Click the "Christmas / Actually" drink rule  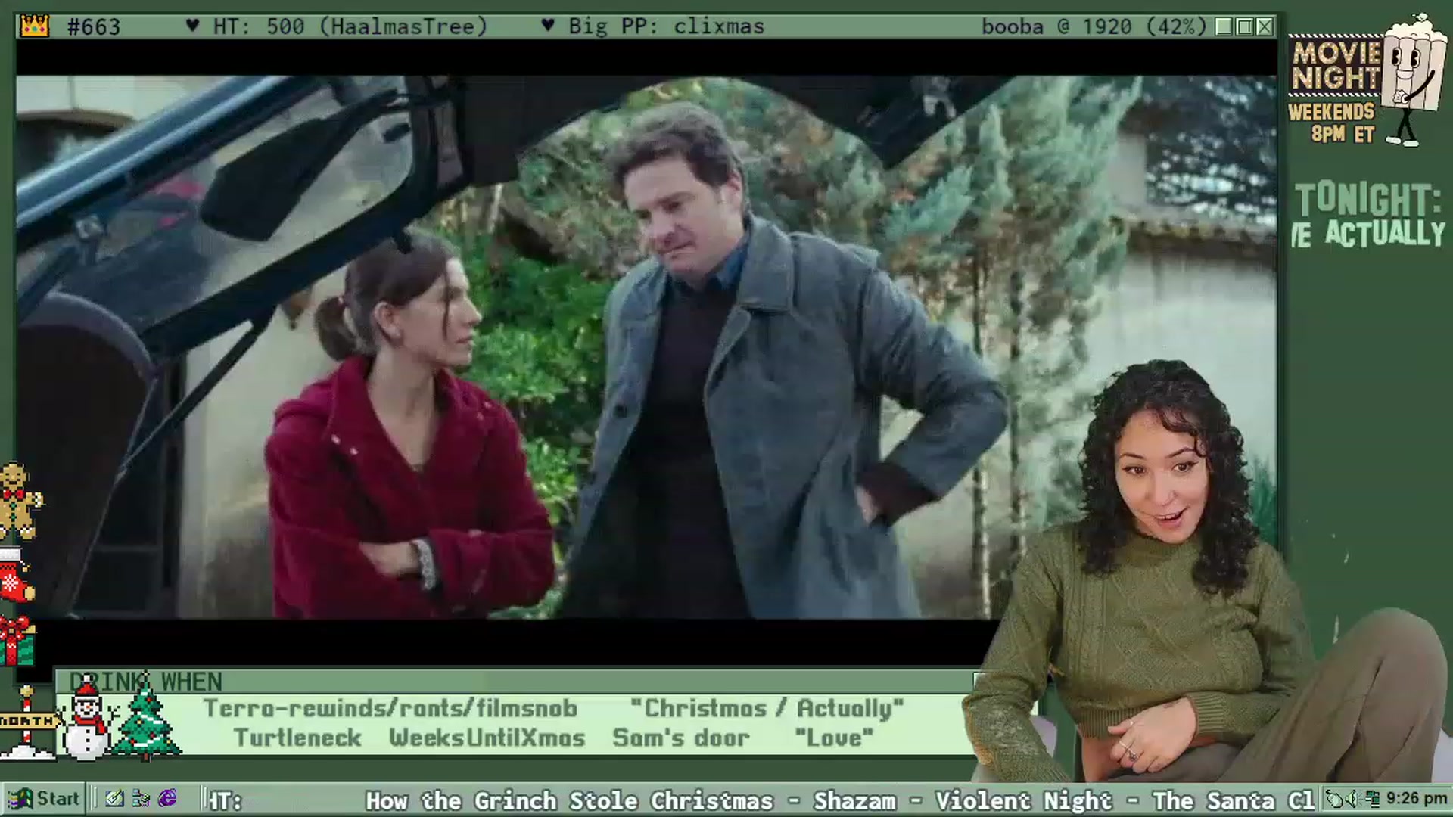(767, 709)
